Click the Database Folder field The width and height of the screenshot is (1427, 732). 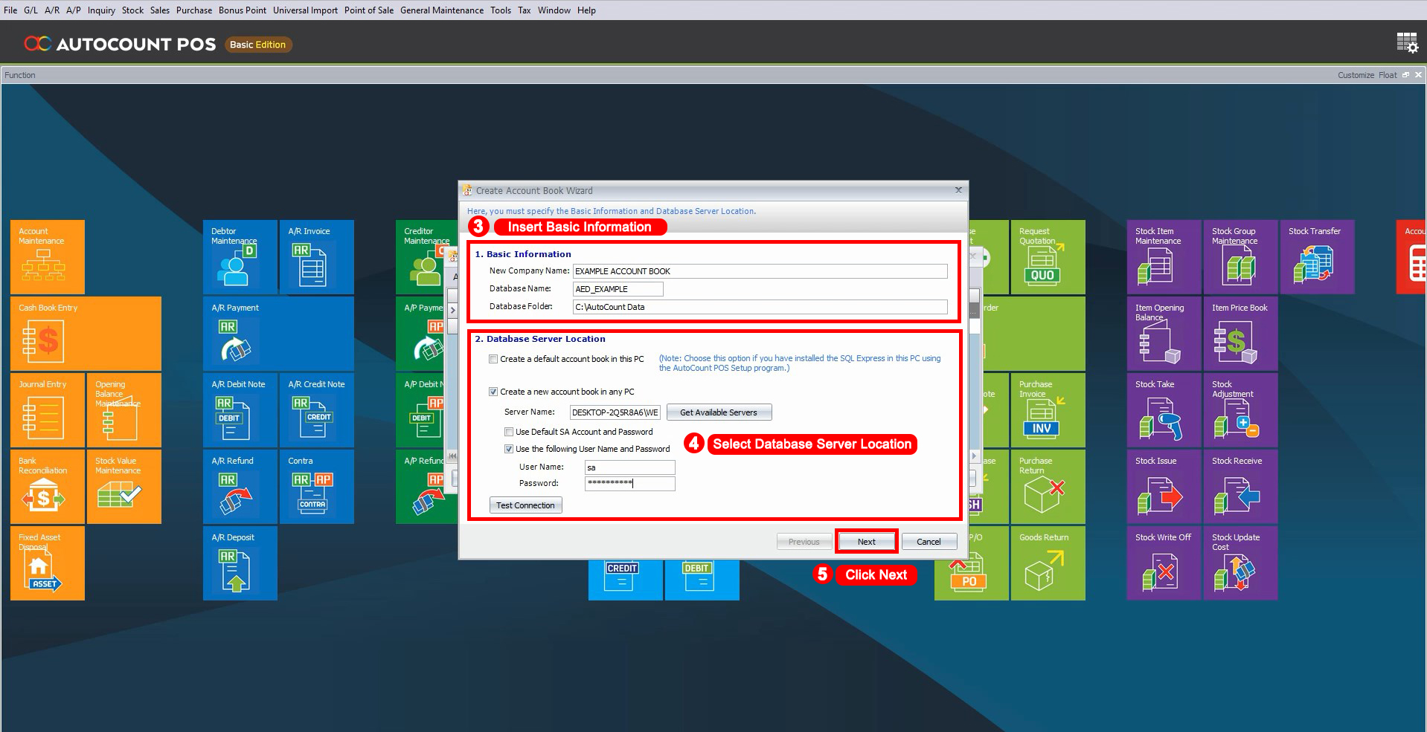760,307
